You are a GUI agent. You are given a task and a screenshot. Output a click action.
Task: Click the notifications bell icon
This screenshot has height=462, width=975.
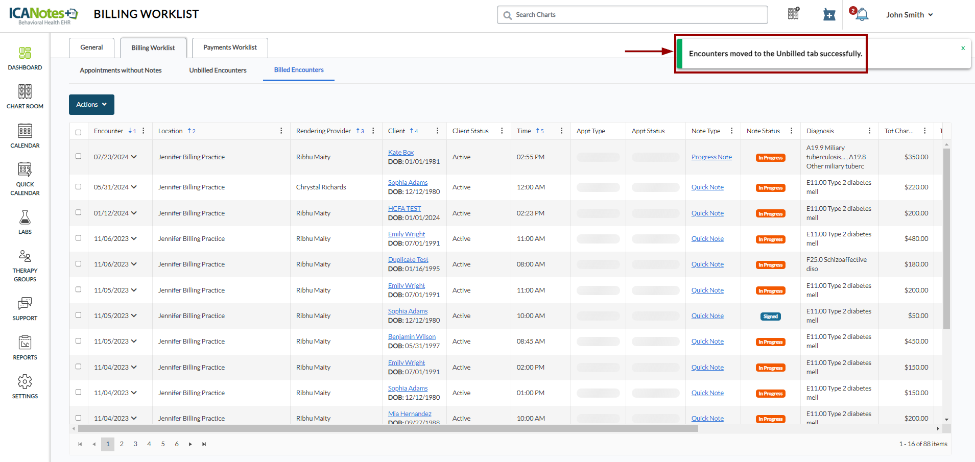(862, 15)
